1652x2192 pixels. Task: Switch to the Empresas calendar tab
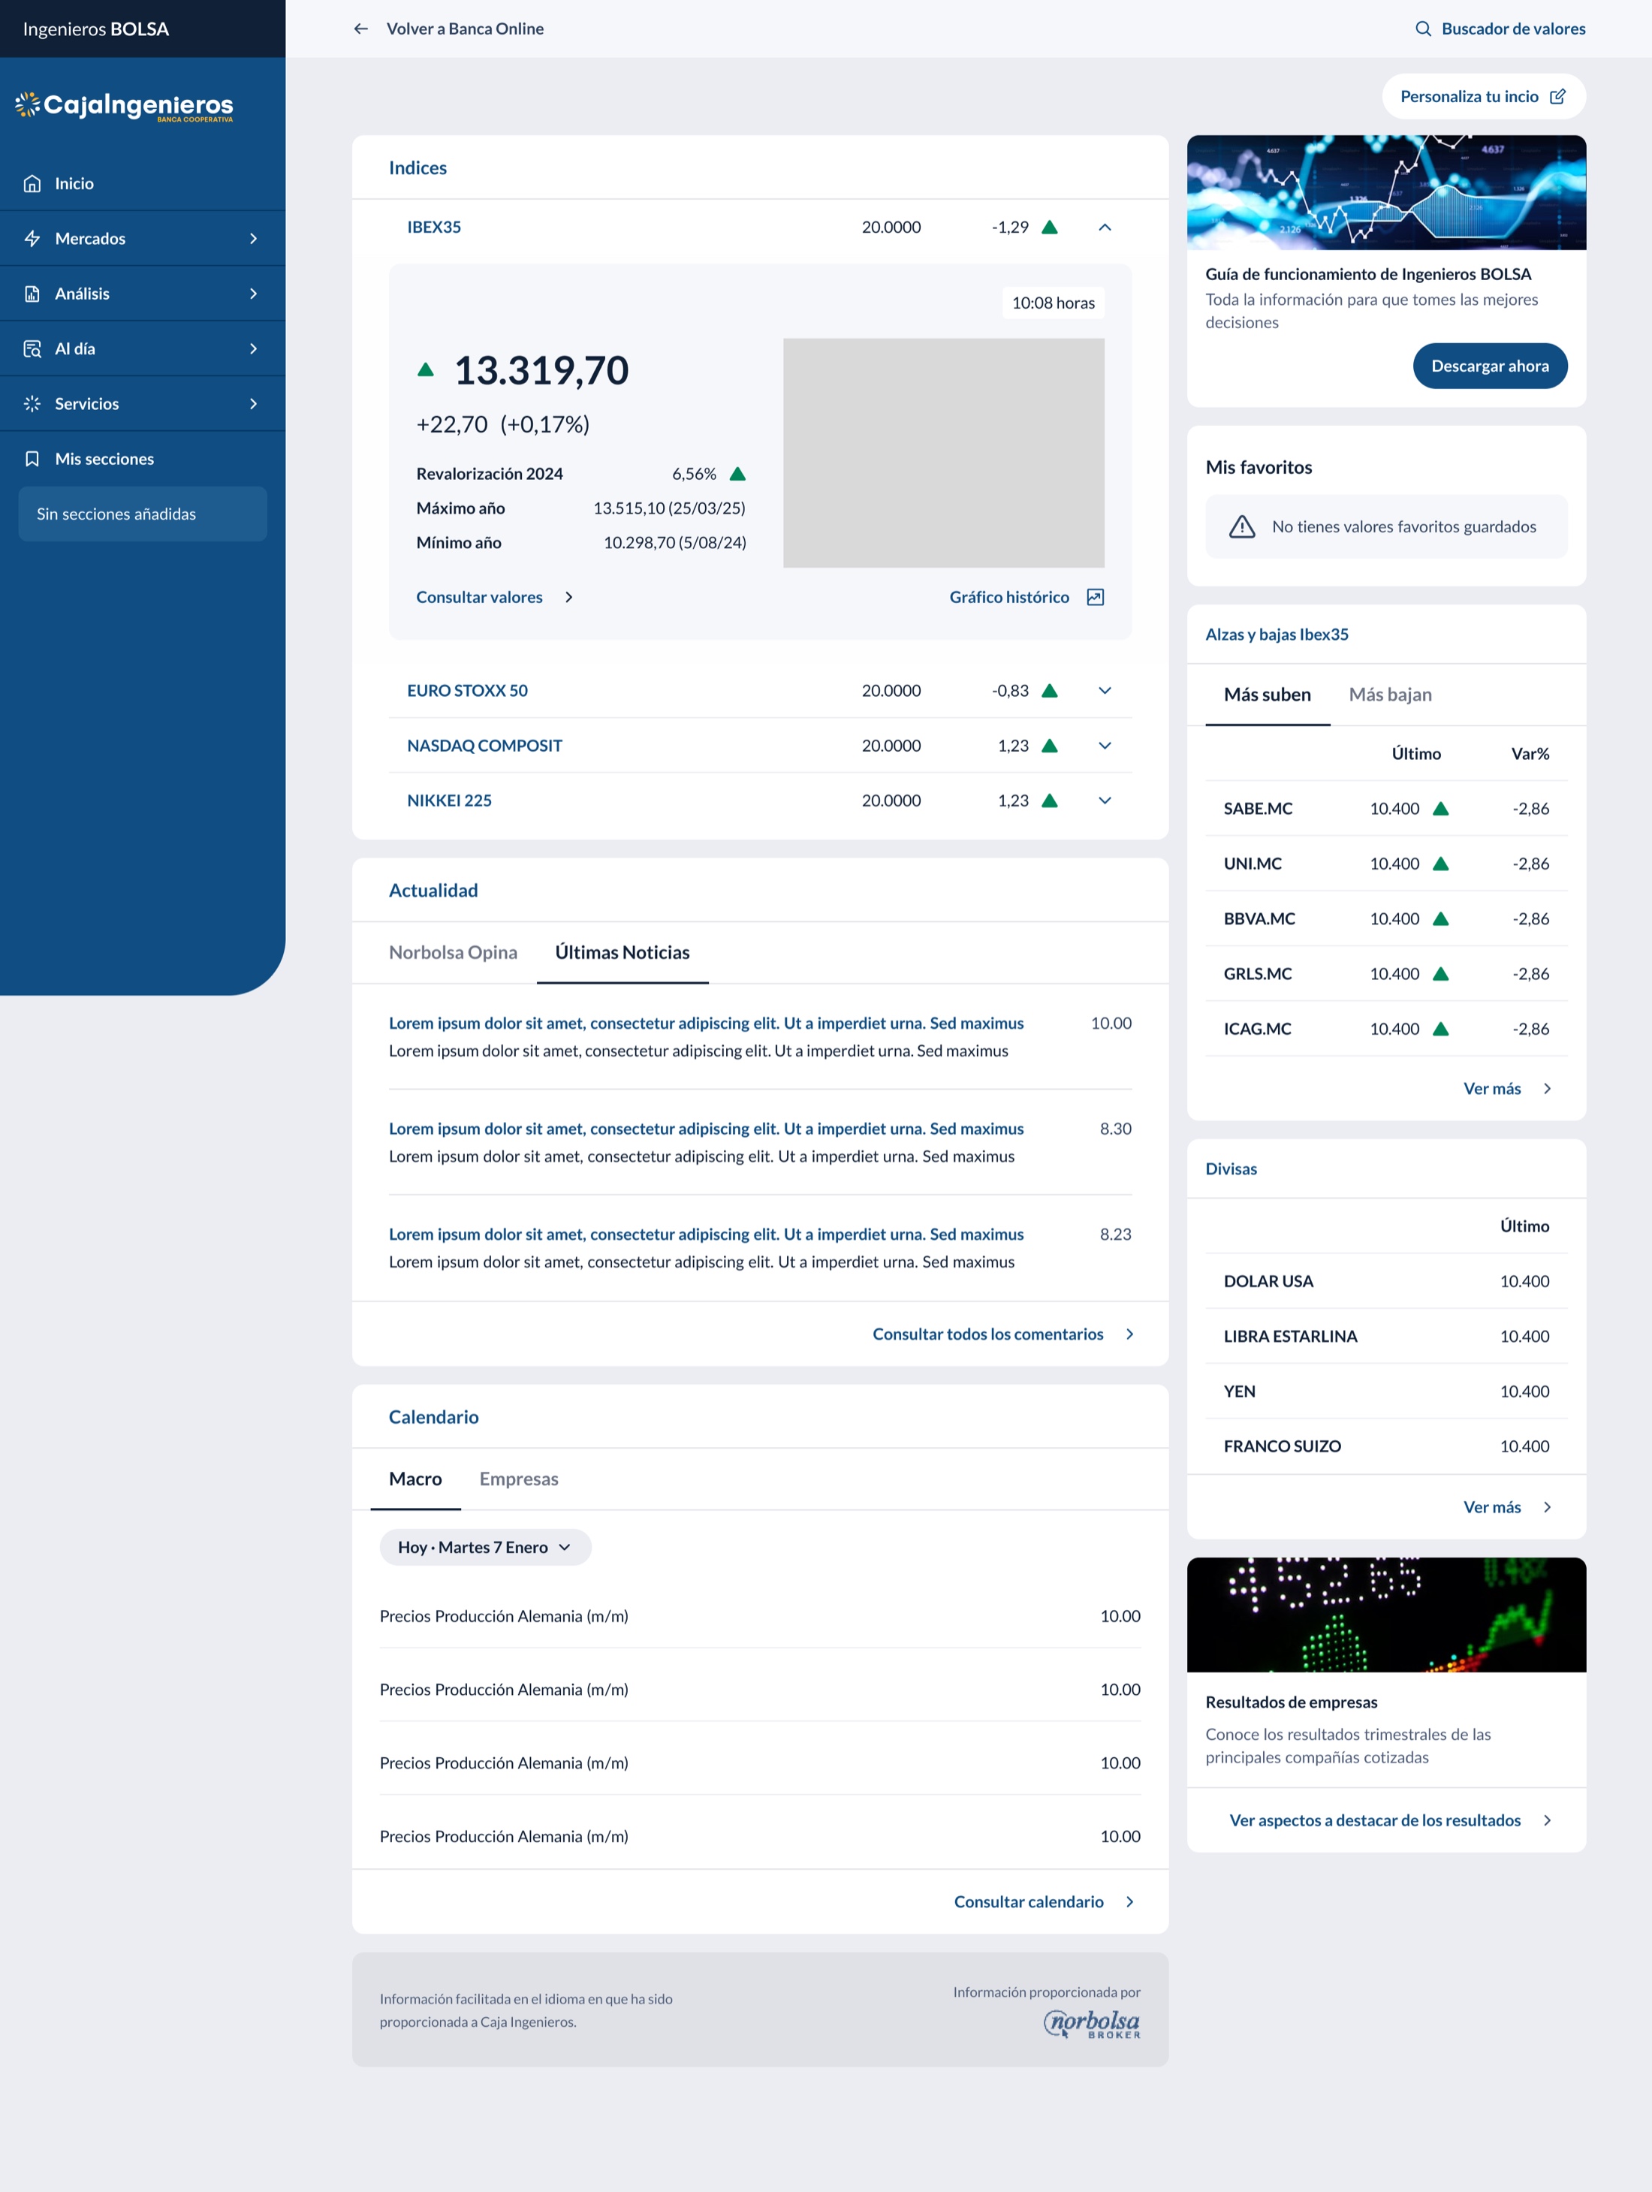click(518, 1479)
